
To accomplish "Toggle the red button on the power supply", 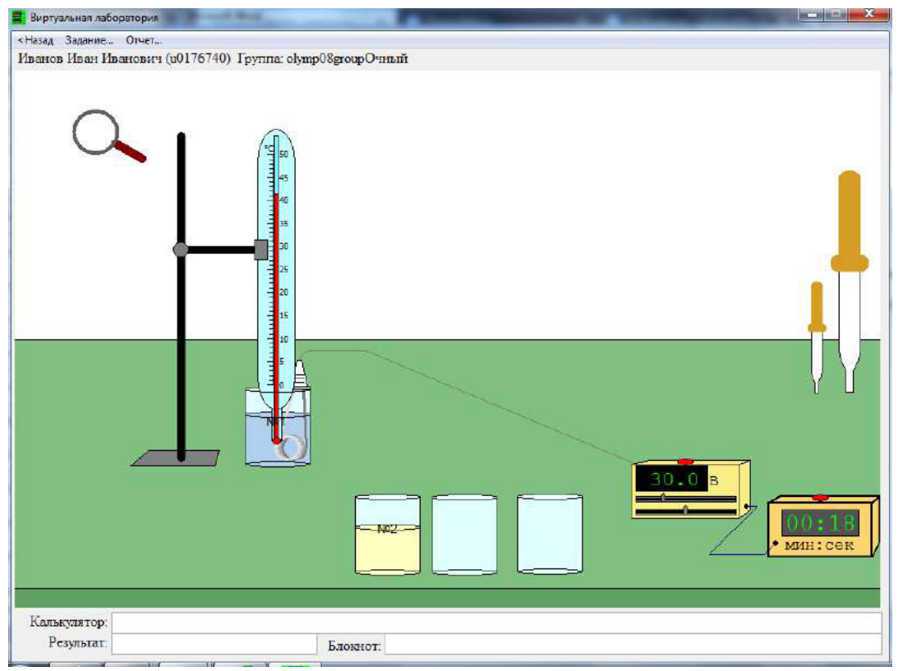I will pos(685,462).
